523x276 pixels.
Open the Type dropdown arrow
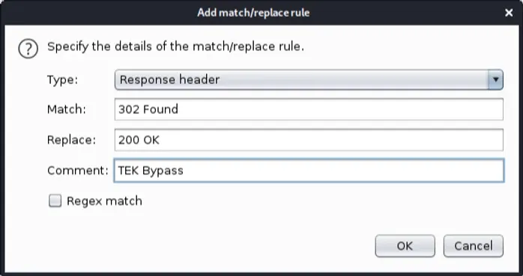(x=495, y=79)
